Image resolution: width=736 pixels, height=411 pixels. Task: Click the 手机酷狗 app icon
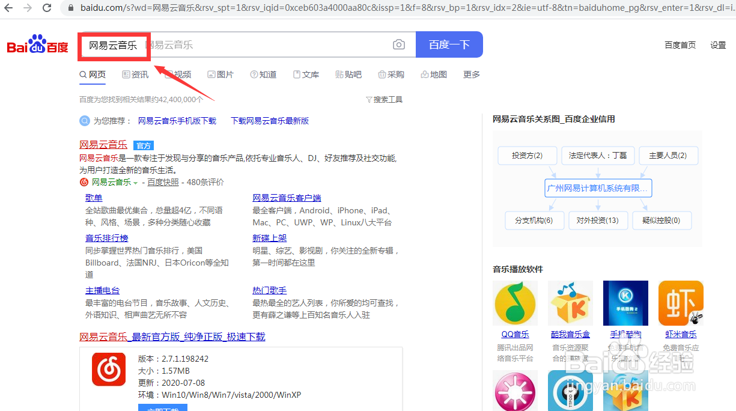coord(625,303)
